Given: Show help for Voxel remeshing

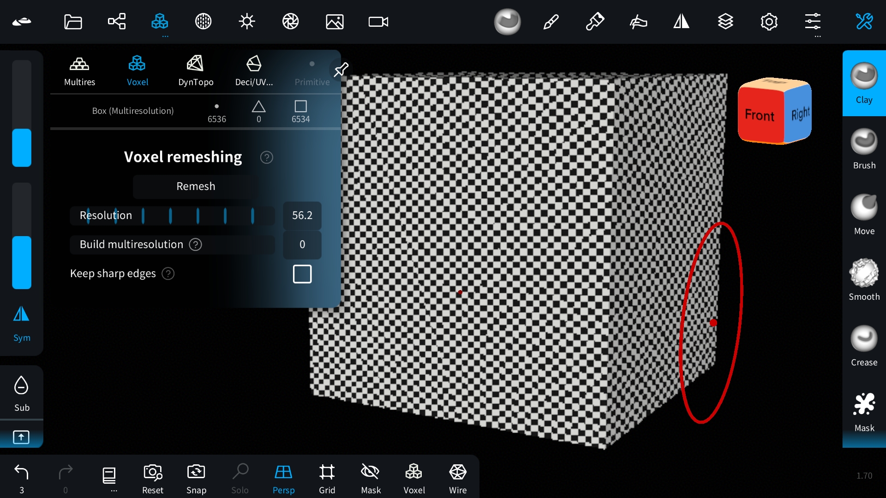Looking at the screenshot, I should pyautogui.click(x=266, y=158).
